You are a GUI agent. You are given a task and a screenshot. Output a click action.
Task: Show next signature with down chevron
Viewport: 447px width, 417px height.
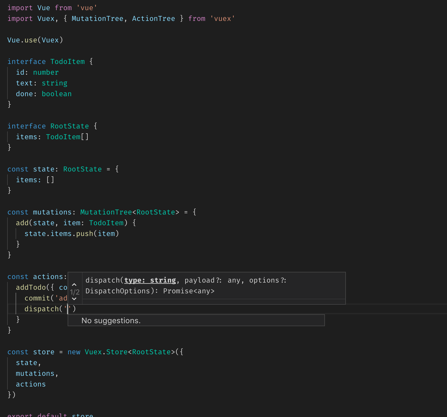point(74,299)
